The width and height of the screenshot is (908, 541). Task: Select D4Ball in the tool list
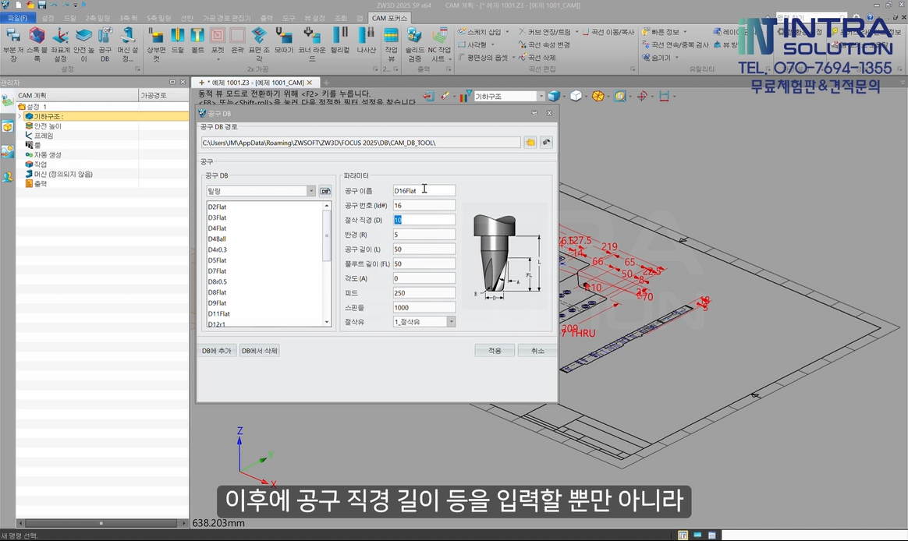point(217,239)
